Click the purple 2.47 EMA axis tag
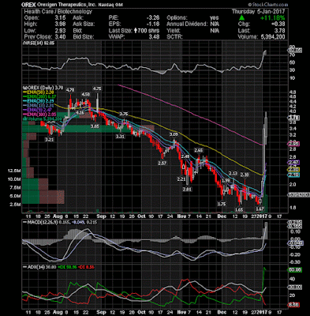Viewport: 310px width, 316px height. [x=293, y=163]
